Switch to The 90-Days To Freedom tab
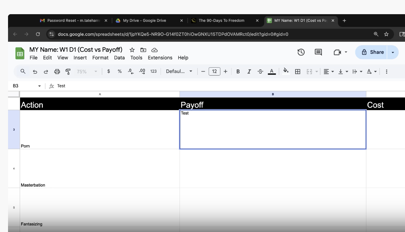The width and height of the screenshot is (405, 232). [224, 21]
